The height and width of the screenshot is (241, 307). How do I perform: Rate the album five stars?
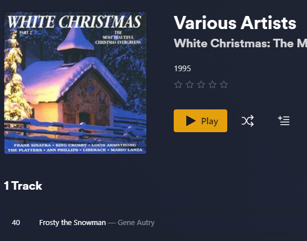[x=224, y=85]
